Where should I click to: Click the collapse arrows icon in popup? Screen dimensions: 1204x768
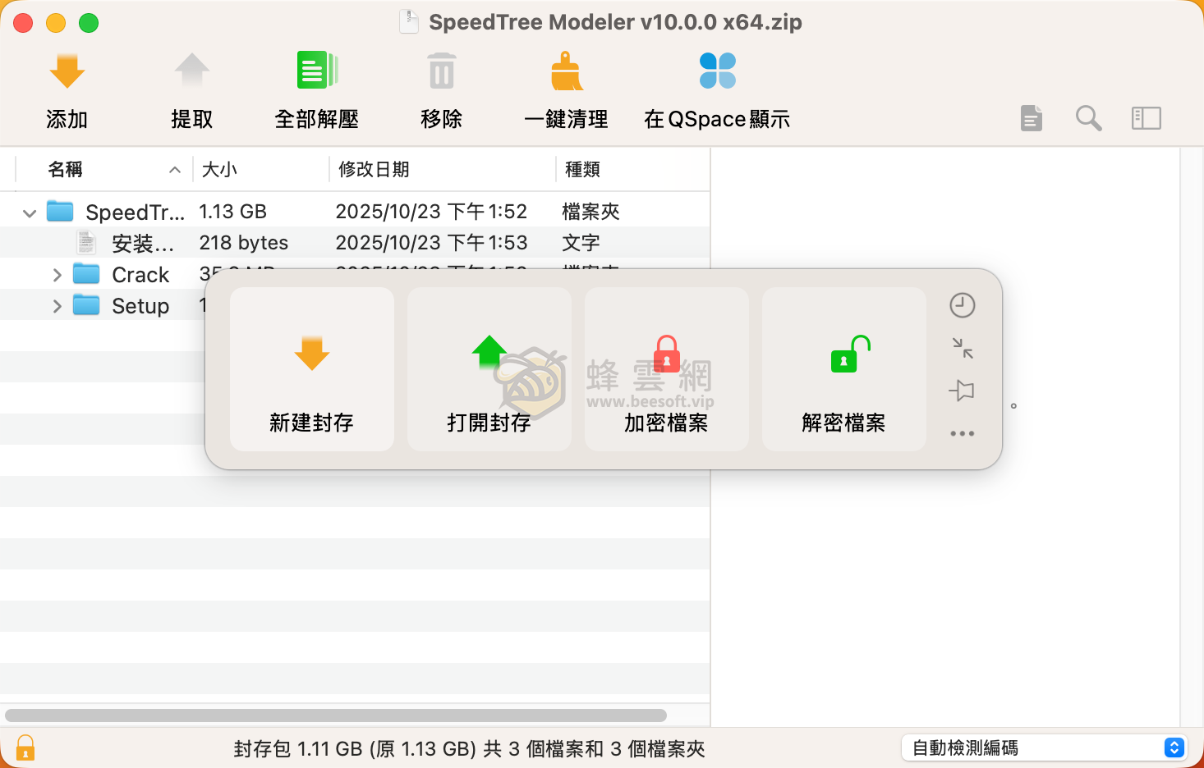point(963,348)
